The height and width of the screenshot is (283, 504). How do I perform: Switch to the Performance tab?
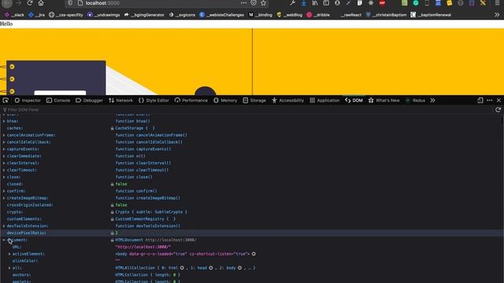191,101
